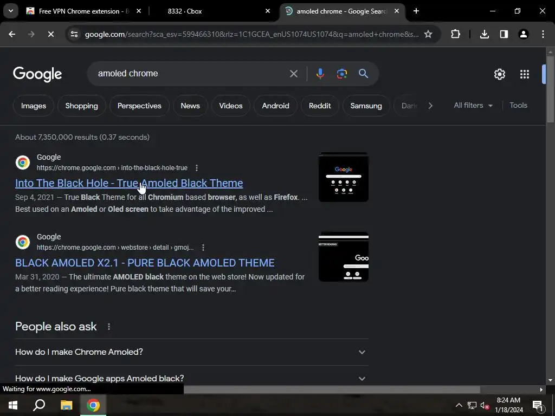
Task: Start voice search with the microphone
Action: (320, 74)
